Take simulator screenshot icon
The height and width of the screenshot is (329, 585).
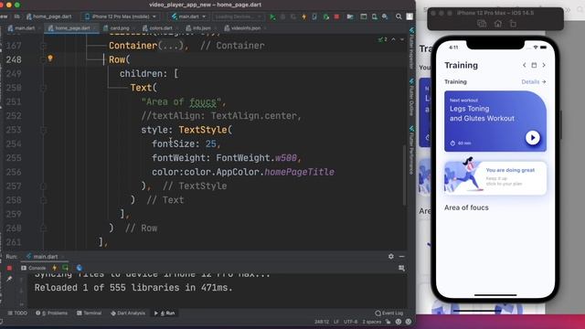tap(482, 24)
